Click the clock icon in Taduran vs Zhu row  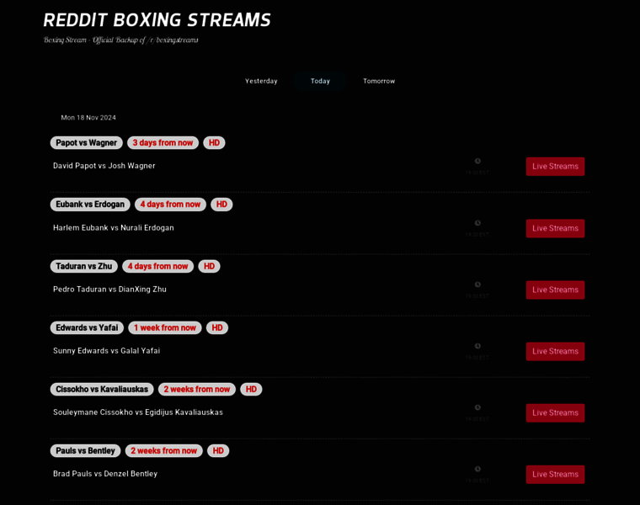477,284
